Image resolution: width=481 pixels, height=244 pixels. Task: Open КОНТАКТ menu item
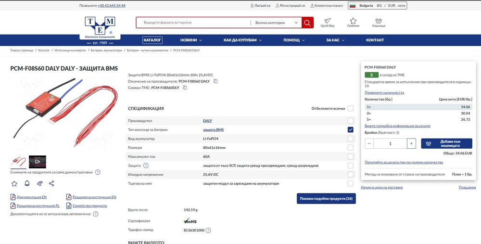(375, 40)
